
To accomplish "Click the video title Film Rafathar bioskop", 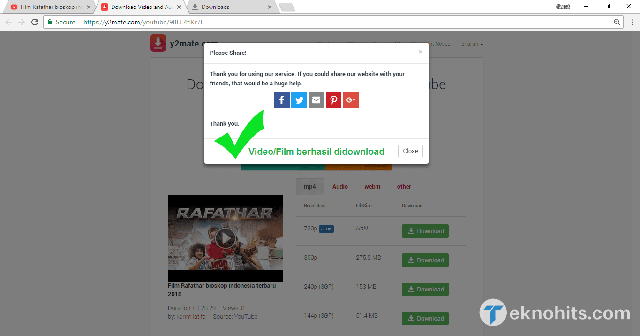I will 222,290.
